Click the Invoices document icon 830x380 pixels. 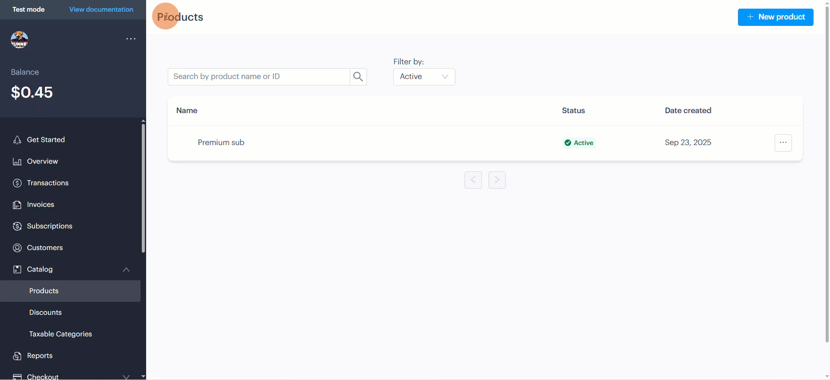click(17, 205)
